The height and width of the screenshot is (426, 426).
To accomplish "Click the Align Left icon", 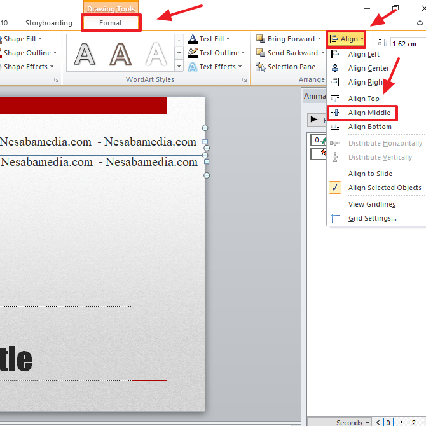I will point(335,54).
